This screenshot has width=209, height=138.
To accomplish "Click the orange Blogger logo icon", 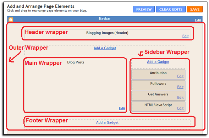I will 11,20.
